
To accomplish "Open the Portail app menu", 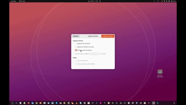I will pyautogui.click(x=22, y=1).
